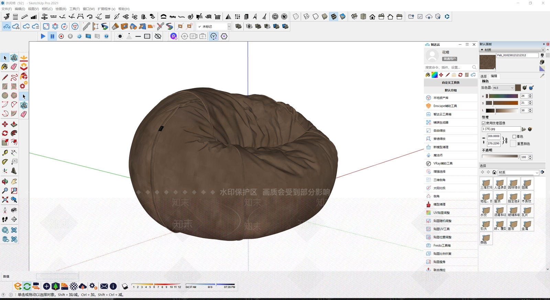Viewport: 550px width, 300px height.
Task: Toggle the hidden geometry crossed-eye icon
Action: tap(158, 36)
